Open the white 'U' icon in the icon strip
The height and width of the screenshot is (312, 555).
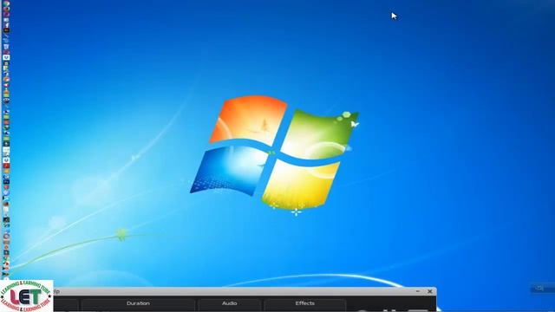point(6,57)
